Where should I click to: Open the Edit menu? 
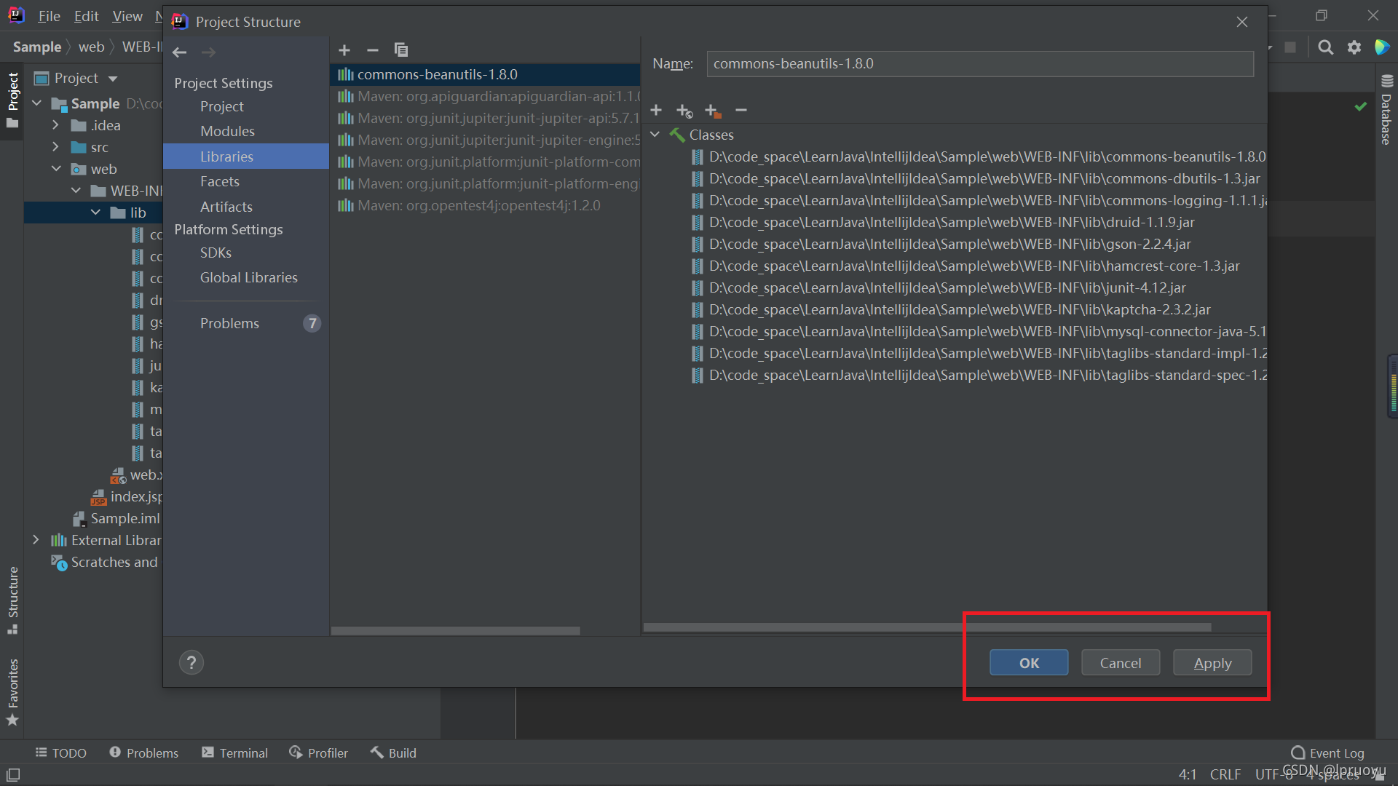tap(86, 16)
